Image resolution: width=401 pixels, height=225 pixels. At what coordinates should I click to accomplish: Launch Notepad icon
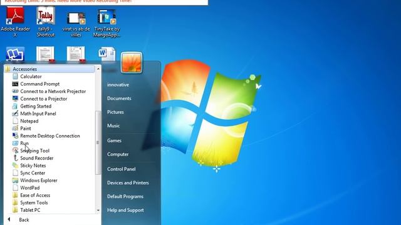(x=15, y=121)
